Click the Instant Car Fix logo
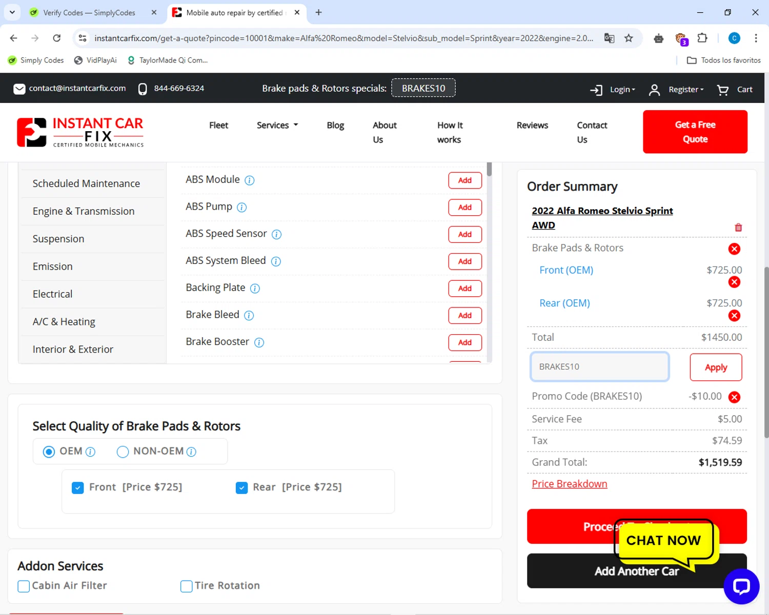The image size is (769, 615). [x=80, y=132]
